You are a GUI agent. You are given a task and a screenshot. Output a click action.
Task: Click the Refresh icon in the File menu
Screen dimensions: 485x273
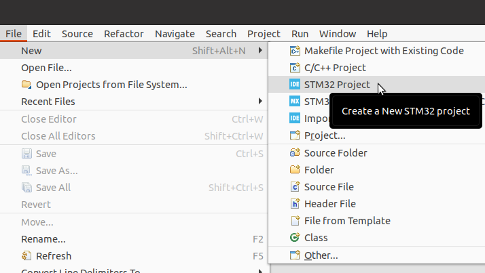[x=26, y=255]
